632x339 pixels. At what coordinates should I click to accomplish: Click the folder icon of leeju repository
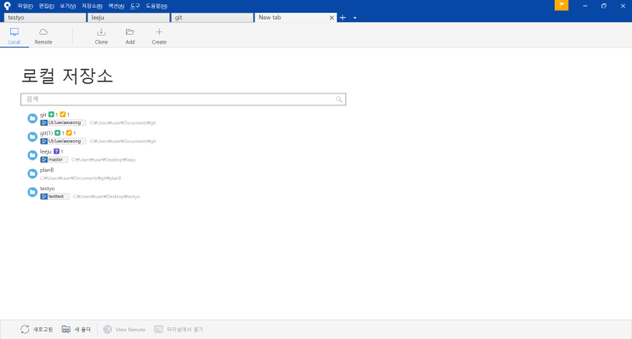[32, 155]
